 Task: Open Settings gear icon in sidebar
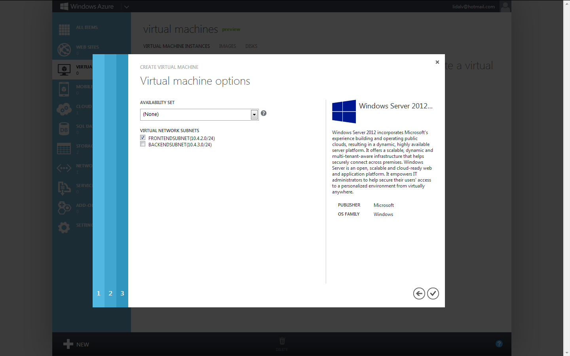coord(64,227)
